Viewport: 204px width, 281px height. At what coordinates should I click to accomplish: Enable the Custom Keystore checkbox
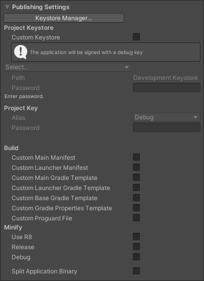[x=136, y=37]
